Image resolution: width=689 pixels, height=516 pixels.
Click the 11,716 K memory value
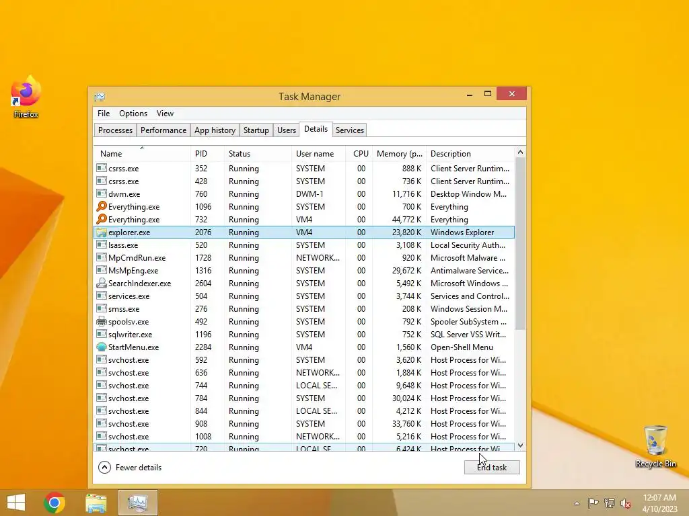[406, 193]
